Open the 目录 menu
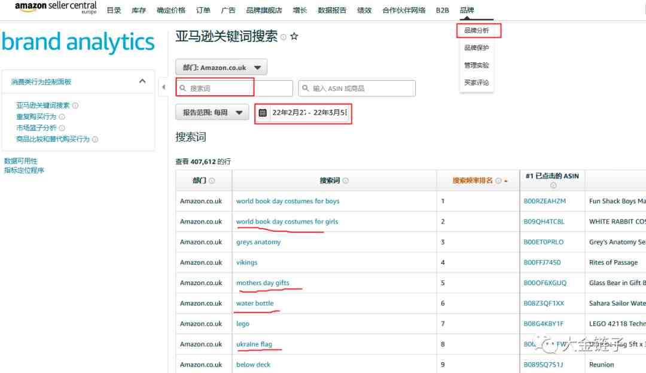The image size is (646, 373). (x=114, y=10)
